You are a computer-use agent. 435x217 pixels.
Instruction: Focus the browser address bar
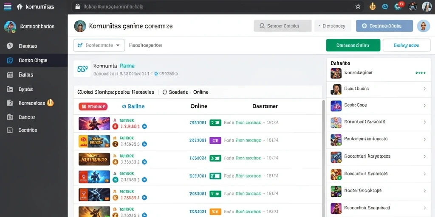(x=218, y=7)
